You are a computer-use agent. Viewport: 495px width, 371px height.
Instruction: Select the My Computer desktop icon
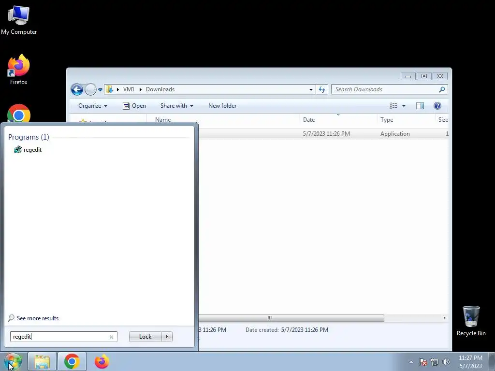(x=19, y=20)
